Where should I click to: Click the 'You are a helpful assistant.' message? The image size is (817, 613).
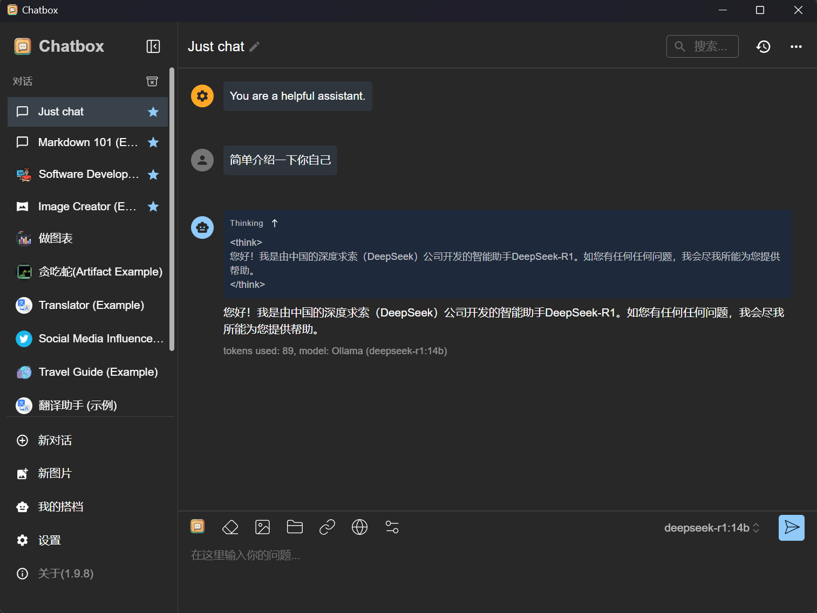click(298, 96)
